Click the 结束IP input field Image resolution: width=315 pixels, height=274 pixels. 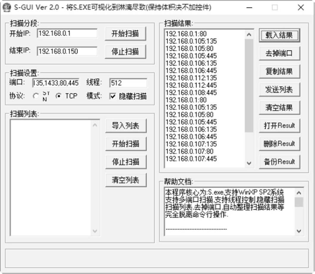pos(67,51)
